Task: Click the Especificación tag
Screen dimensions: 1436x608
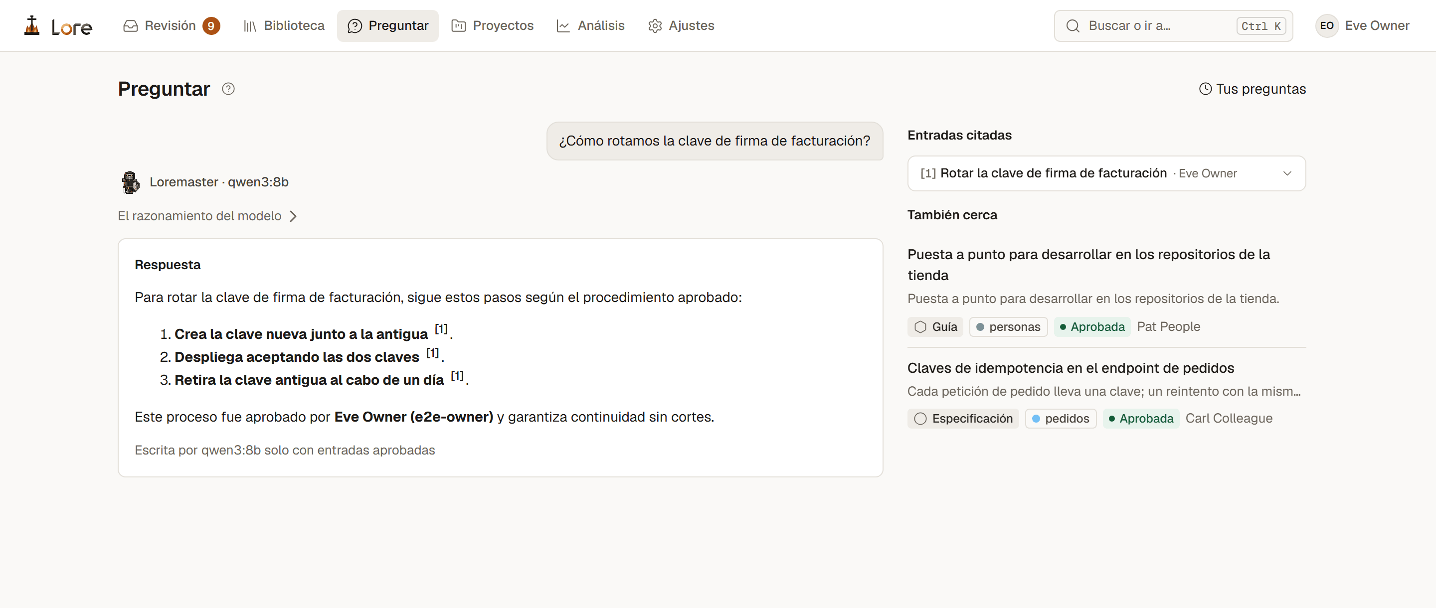Action: click(963, 419)
